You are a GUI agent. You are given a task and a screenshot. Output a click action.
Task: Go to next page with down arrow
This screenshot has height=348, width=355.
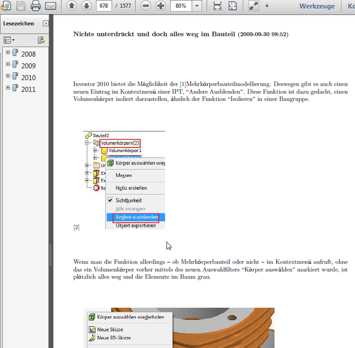pos(86,5)
